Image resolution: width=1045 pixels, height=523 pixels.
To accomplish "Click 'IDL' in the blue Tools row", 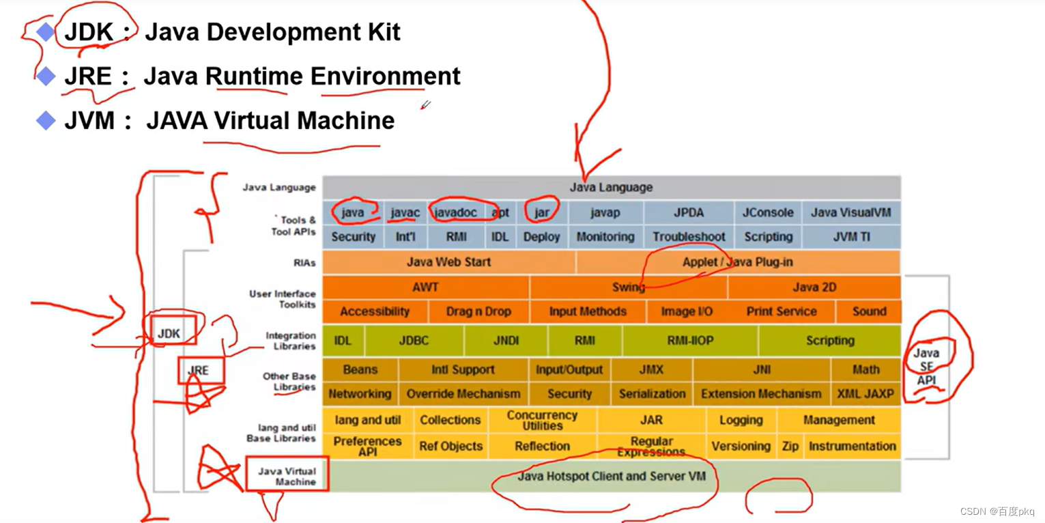I will 500,237.
